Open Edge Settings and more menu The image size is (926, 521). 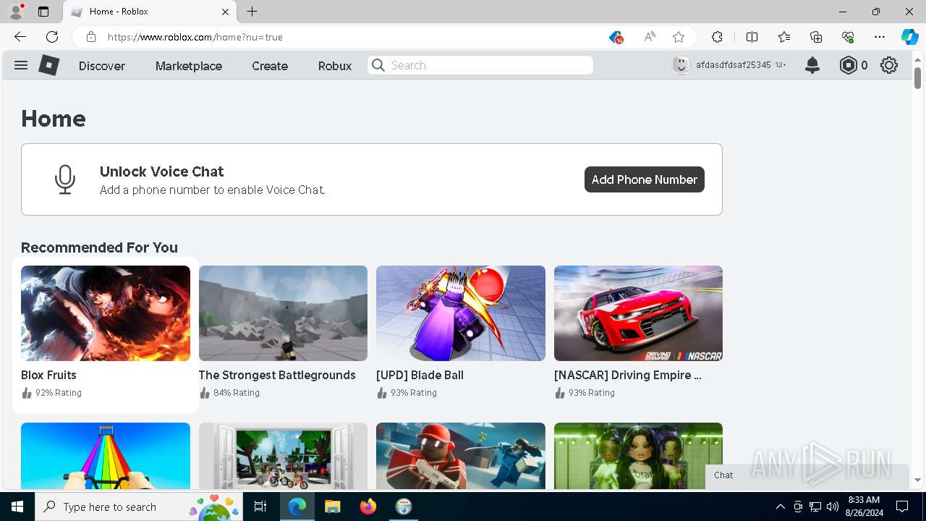(880, 37)
